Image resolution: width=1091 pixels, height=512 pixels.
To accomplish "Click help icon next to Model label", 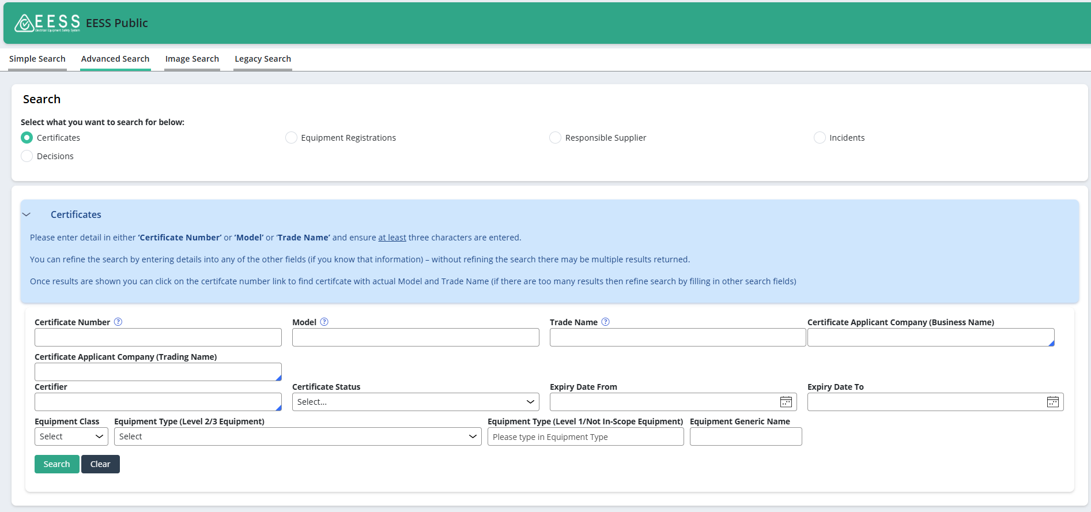I will 324,322.
